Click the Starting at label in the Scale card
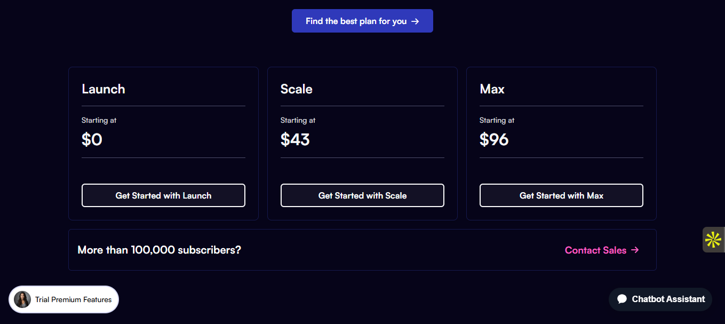Viewport: 725px width, 324px height. point(298,121)
